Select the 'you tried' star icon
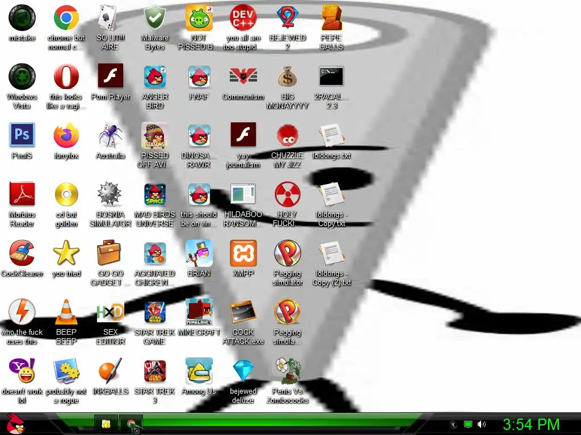581x435 pixels. (x=66, y=253)
